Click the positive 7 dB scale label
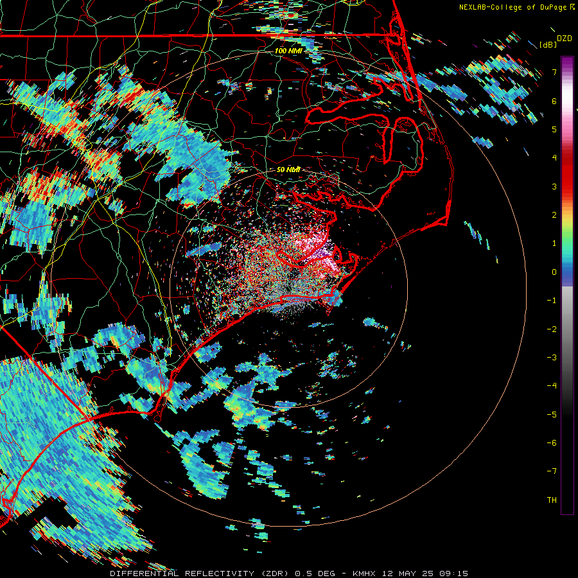This screenshot has width=578, height=578. pyautogui.click(x=554, y=72)
